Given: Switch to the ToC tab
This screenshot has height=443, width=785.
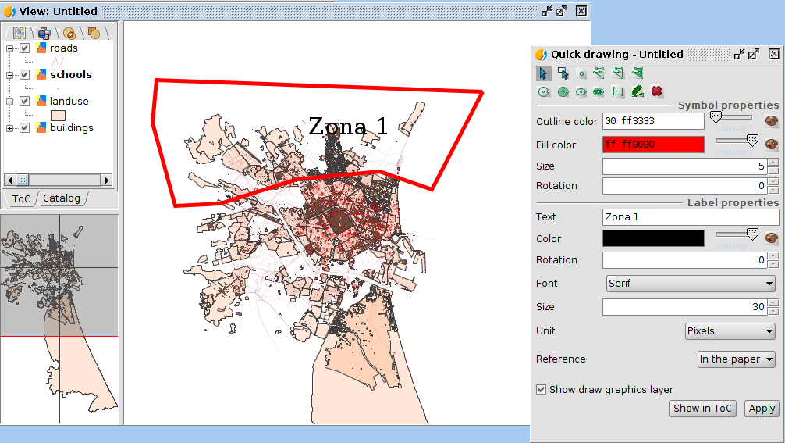Looking at the screenshot, I should click(x=21, y=198).
